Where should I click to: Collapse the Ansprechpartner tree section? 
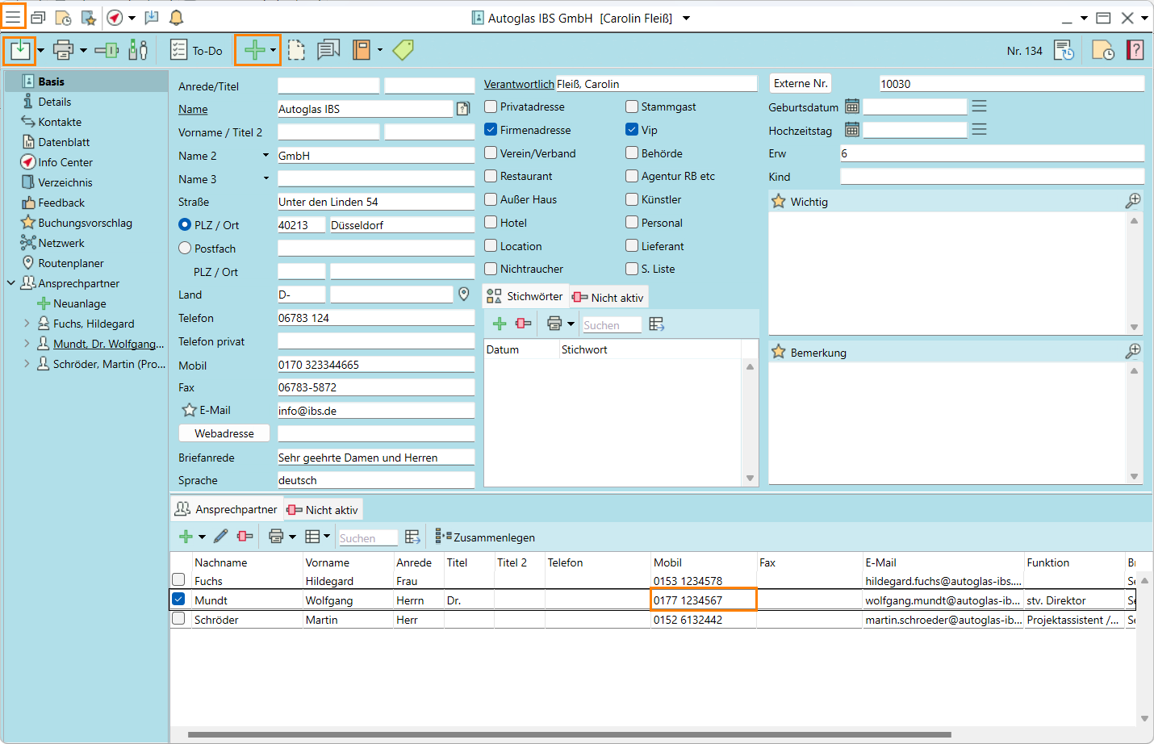(x=11, y=283)
